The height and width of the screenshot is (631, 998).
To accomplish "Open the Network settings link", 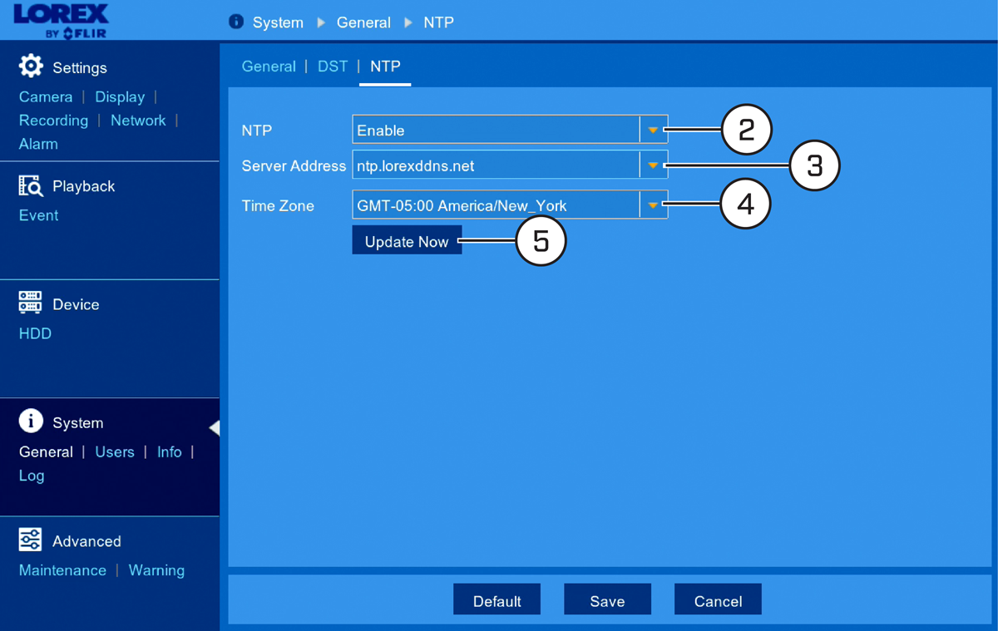I will (138, 120).
